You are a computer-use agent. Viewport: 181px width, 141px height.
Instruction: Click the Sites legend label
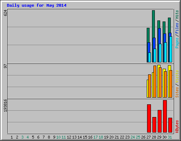click(x=177, y=92)
